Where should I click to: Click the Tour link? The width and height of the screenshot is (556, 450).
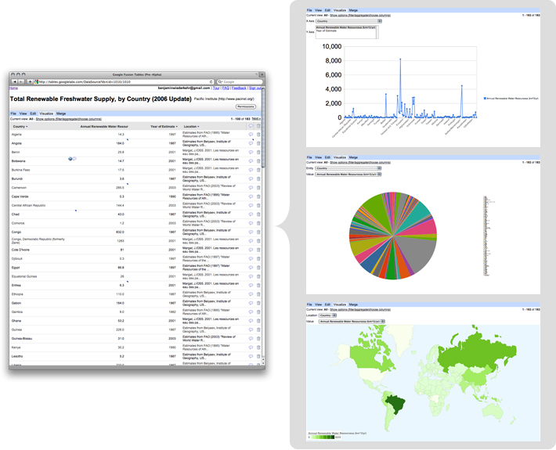tap(216, 88)
